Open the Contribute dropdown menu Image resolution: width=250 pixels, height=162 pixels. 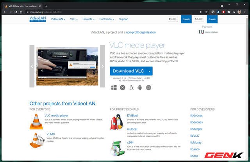[x=107, y=19]
